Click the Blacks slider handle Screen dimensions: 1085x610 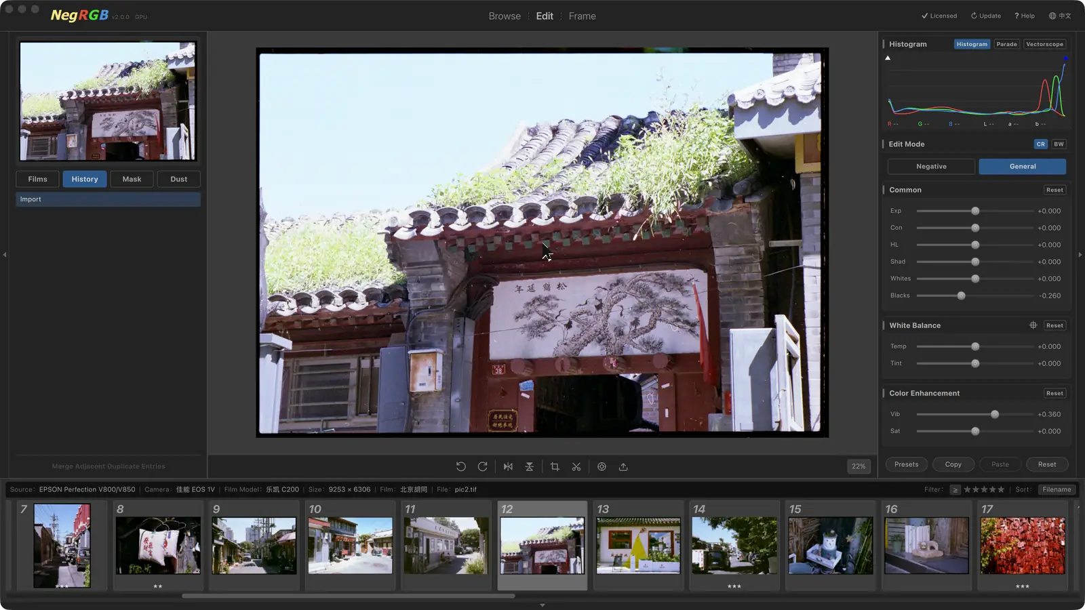(961, 296)
